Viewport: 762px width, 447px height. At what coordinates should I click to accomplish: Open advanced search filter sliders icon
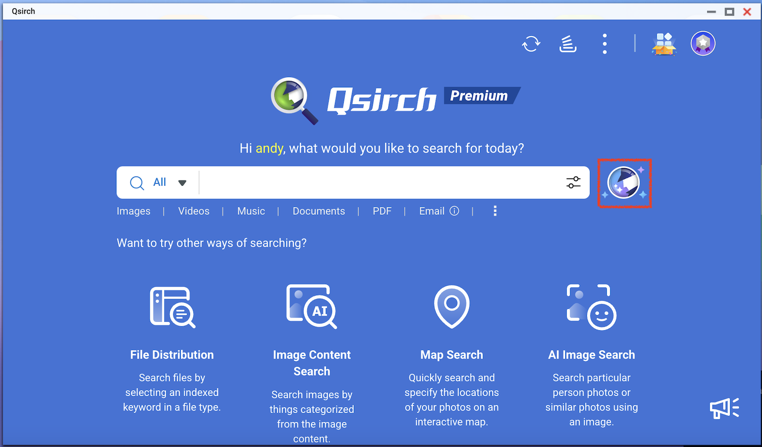[x=573, y=182]
